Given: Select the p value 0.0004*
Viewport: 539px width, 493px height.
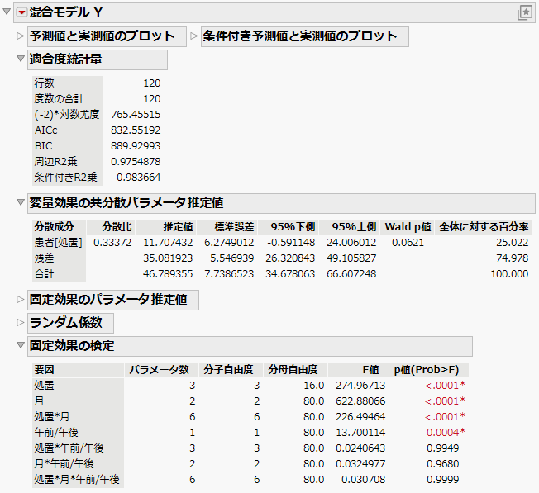Looking at the screenshot, I should coord(446,433).
